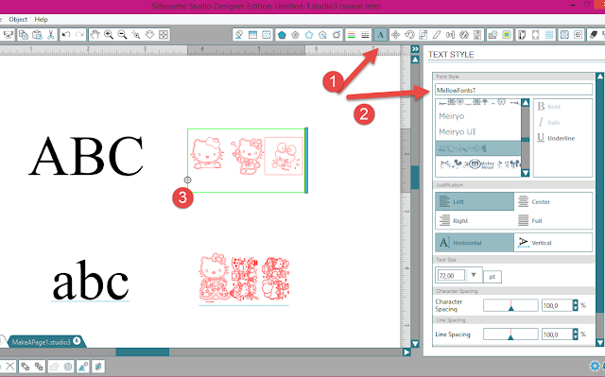Click the Character Spacing value 100,0
Screen dimensions: 605x377
pyautogui.click(x=557, y=305)
